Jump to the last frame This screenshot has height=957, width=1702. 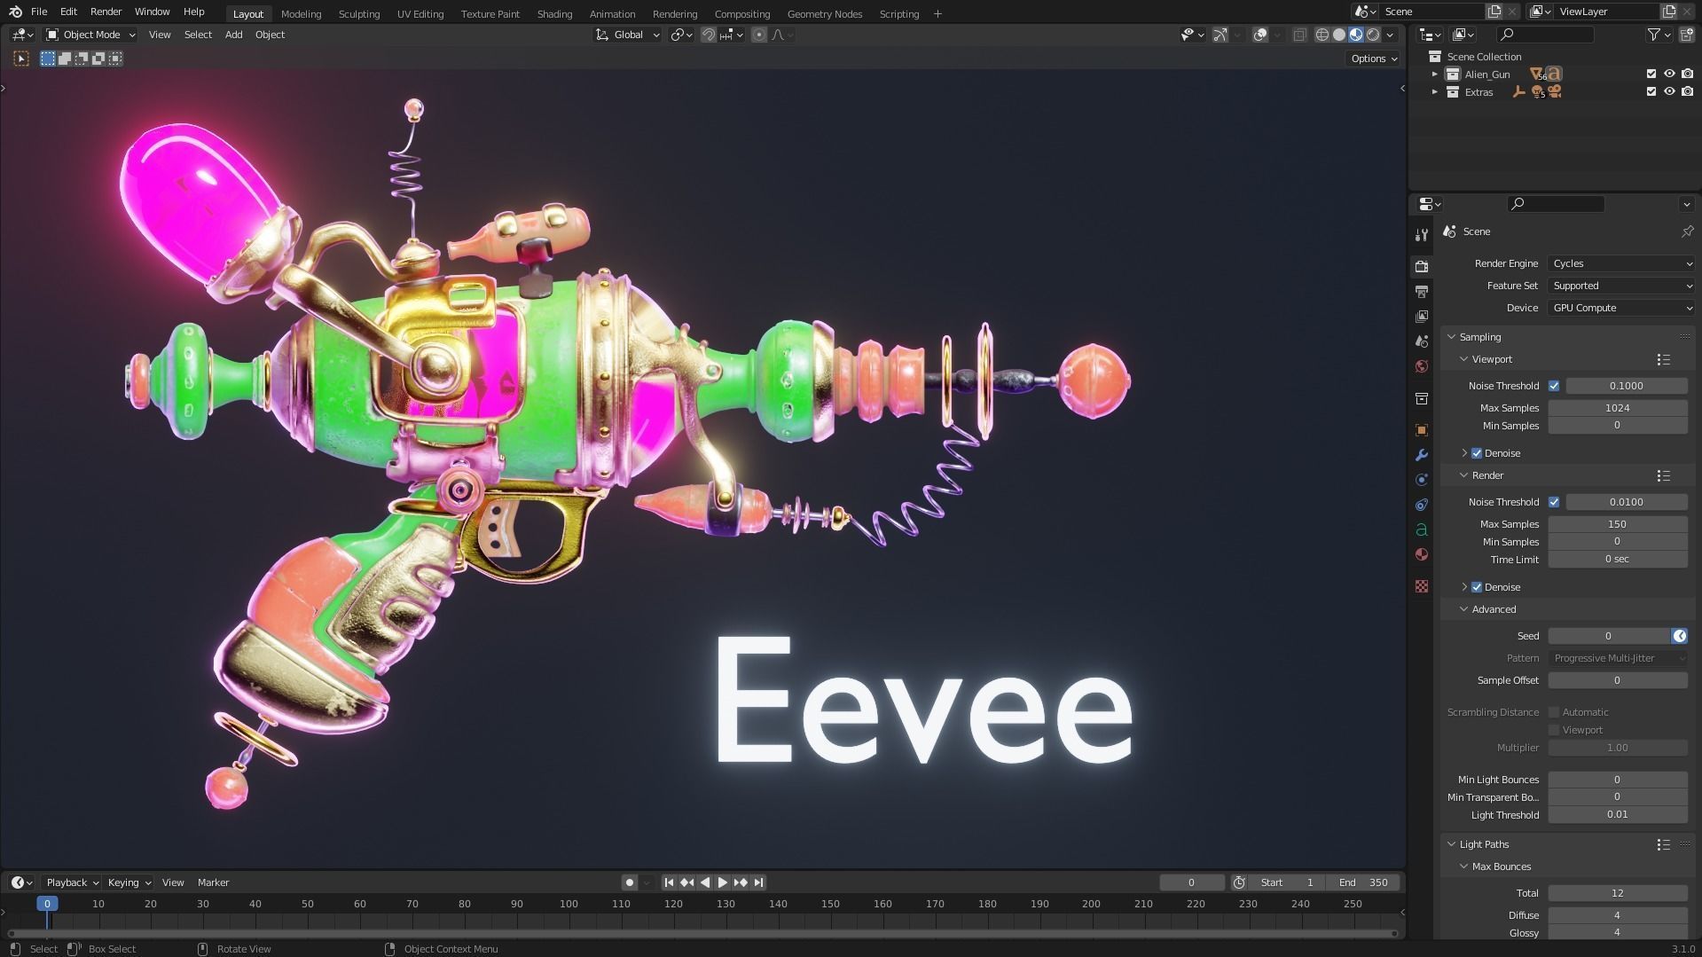758,882
